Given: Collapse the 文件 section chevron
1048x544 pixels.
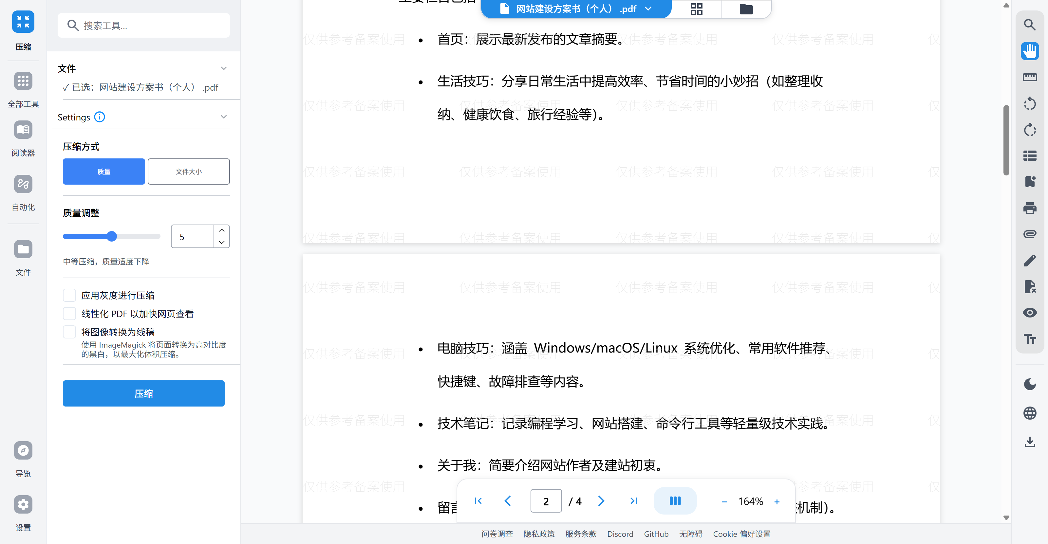Looking at the screenshot, I should click(223, 68).
